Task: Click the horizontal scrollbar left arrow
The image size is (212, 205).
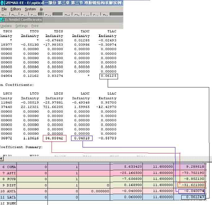Action: (x=2, y=158)
